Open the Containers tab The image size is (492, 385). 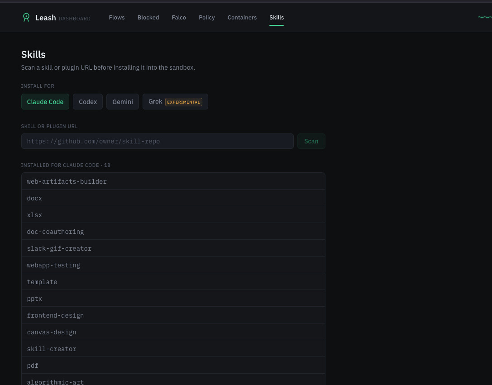coord(242,18)
